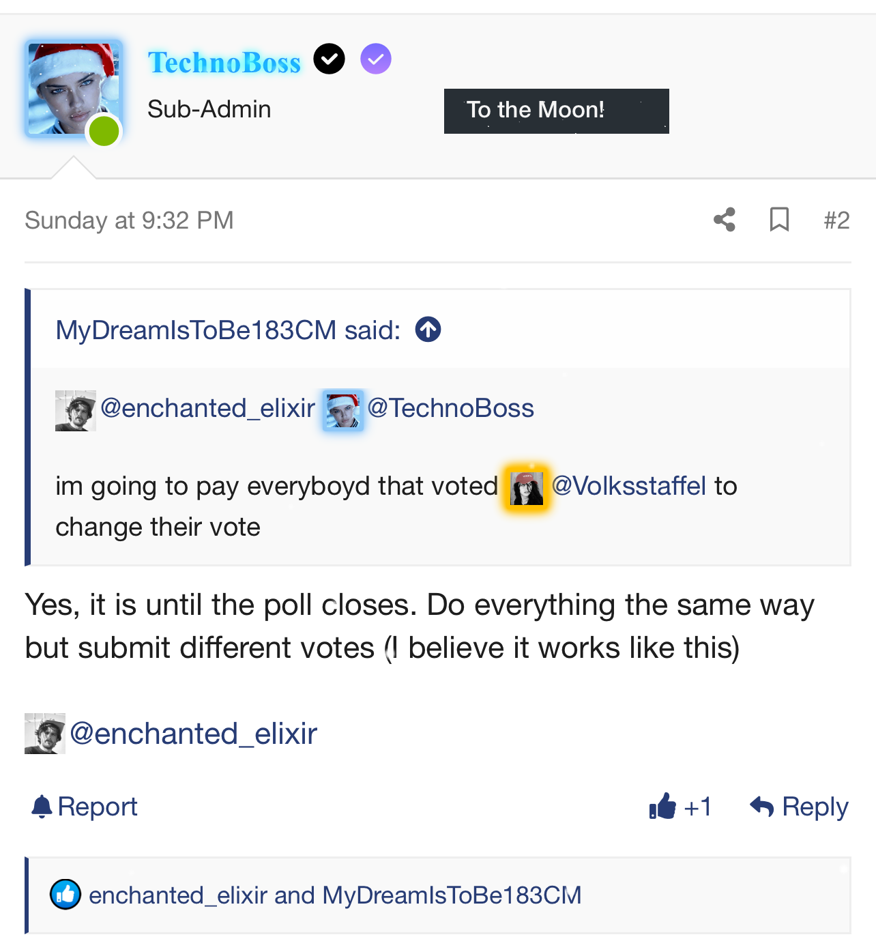
Task: Click the "To the Moon!" banner
Action: pyautogui.click(x=556, y=111)
